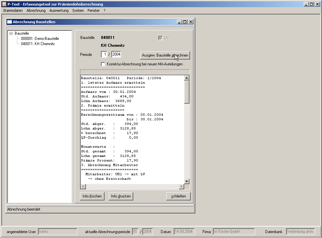Select 000001: Demo-Baustelle in tree

[40, 39]
